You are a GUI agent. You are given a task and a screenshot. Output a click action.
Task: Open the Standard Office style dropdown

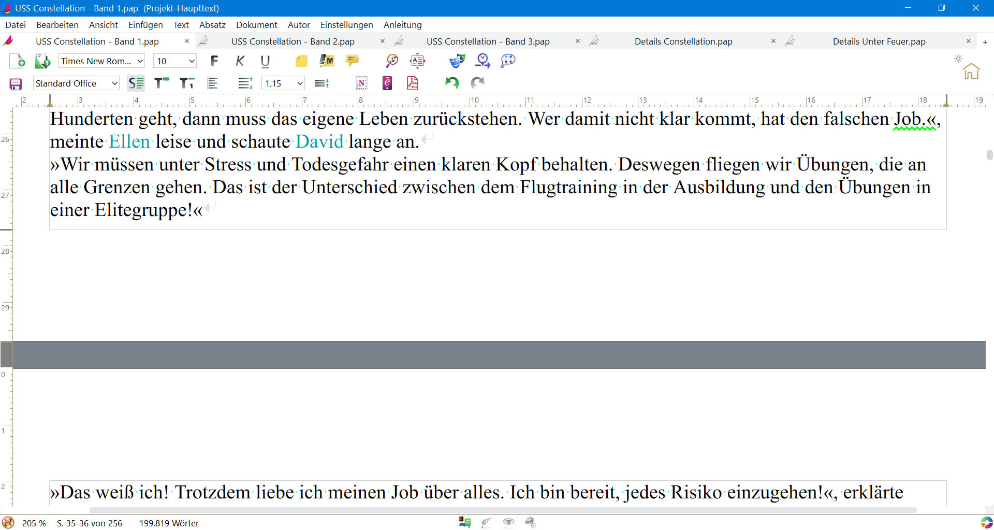76,83
